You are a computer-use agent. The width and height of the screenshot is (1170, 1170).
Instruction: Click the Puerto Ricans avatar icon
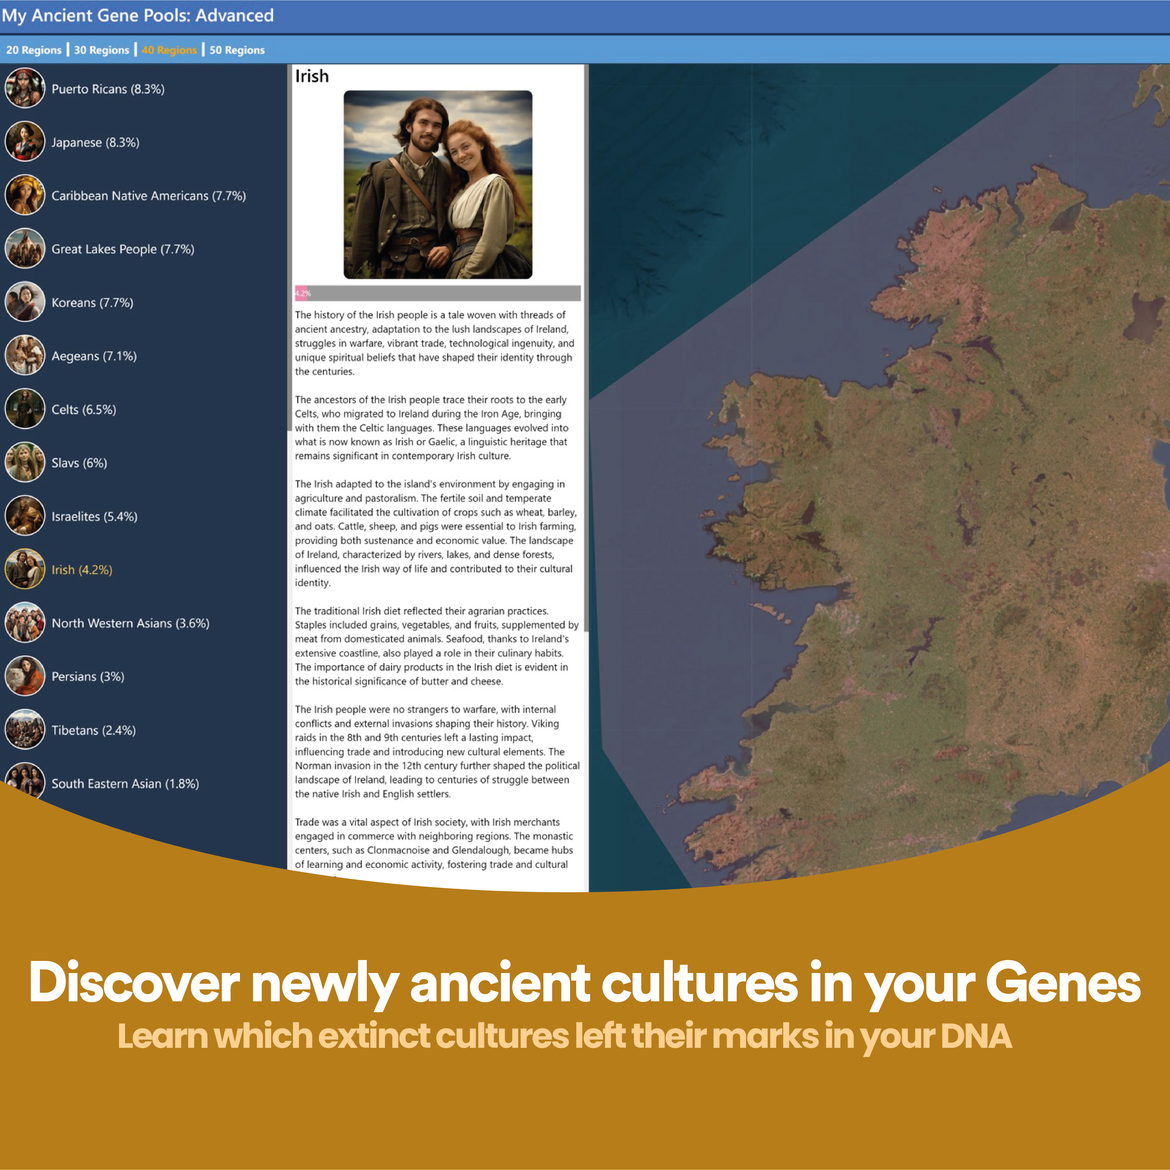click(x=25, y=88)
